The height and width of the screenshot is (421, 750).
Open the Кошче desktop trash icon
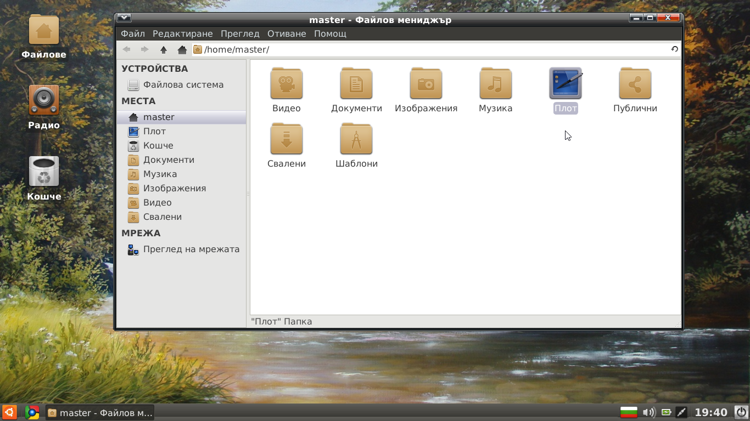click(44, 179)
